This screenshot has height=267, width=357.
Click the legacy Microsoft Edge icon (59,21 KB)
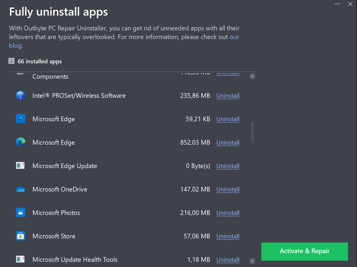pos(21,119)
